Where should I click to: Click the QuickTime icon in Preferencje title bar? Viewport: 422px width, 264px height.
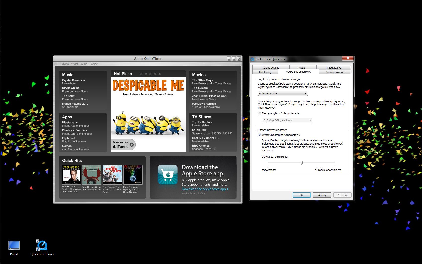252,59
